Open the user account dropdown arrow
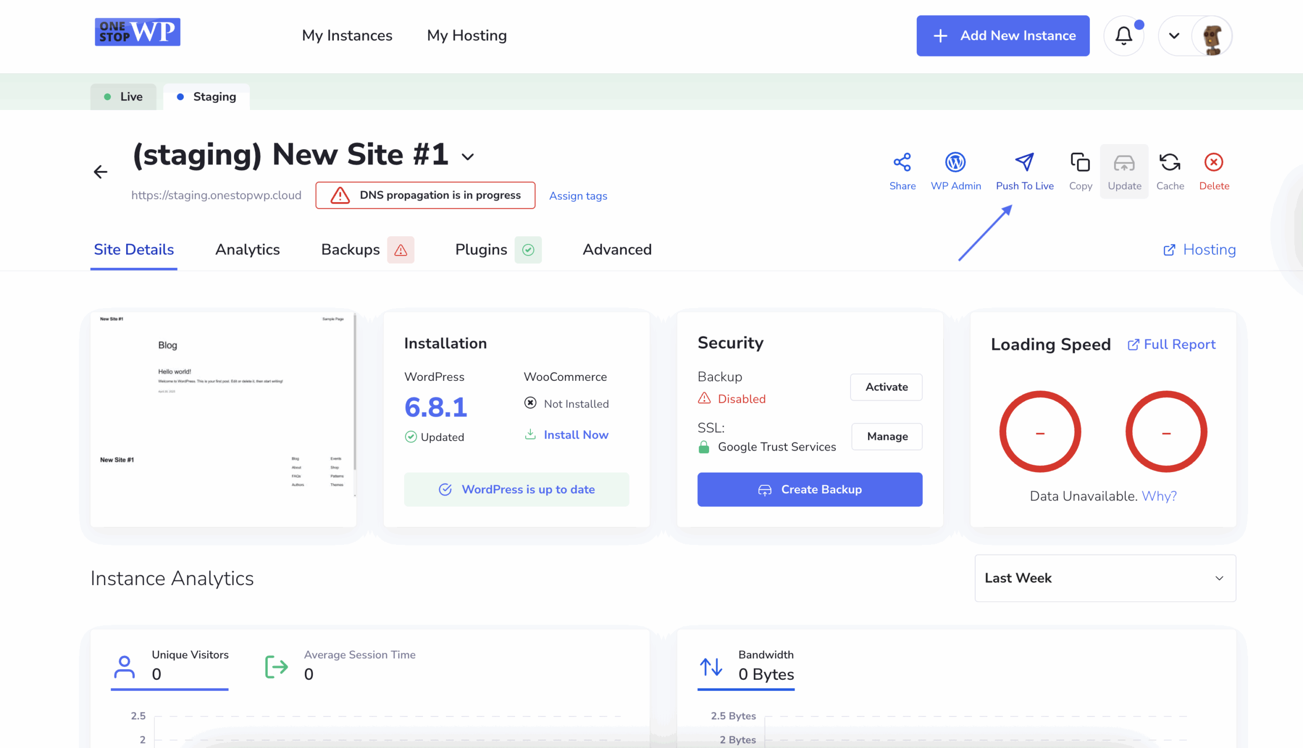 coord(1174,36)
